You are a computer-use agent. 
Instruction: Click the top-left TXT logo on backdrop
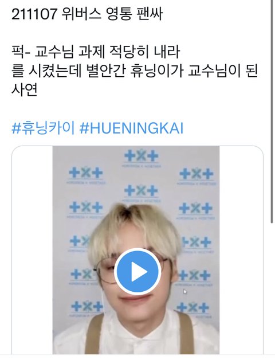[86, 175]
